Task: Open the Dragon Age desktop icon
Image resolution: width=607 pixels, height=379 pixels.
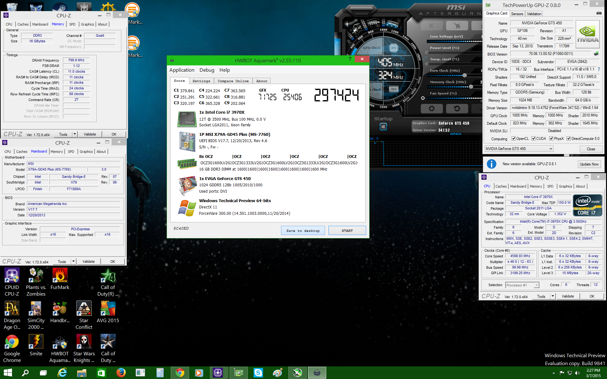Action: [x=12, y=315]
